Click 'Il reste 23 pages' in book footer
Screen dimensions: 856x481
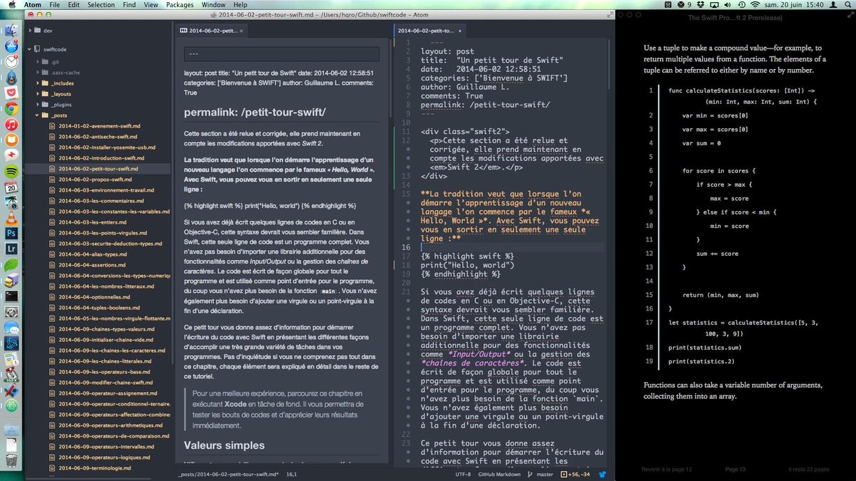[808, 469]
